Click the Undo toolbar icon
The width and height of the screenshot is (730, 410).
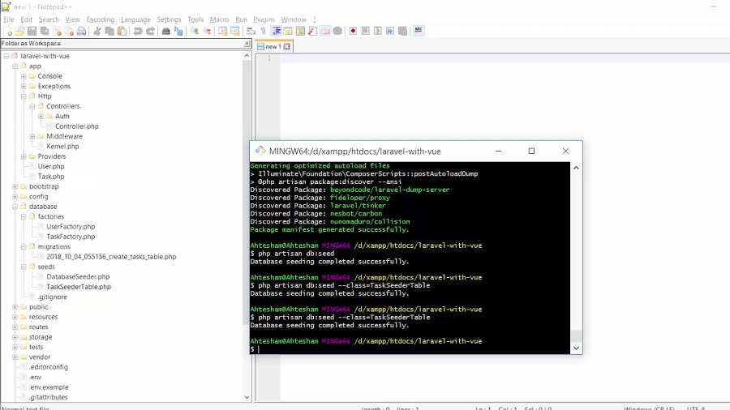[138, 32]
